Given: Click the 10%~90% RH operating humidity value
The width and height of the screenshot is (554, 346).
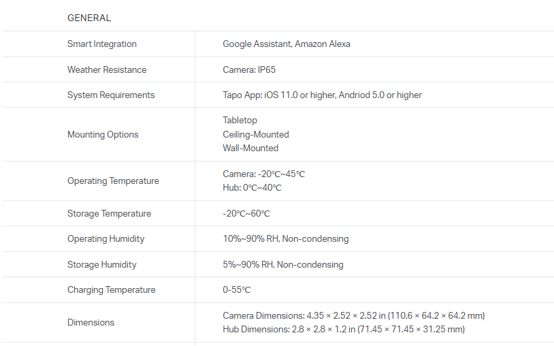Looking at the screenshot, I should point(286,238).
